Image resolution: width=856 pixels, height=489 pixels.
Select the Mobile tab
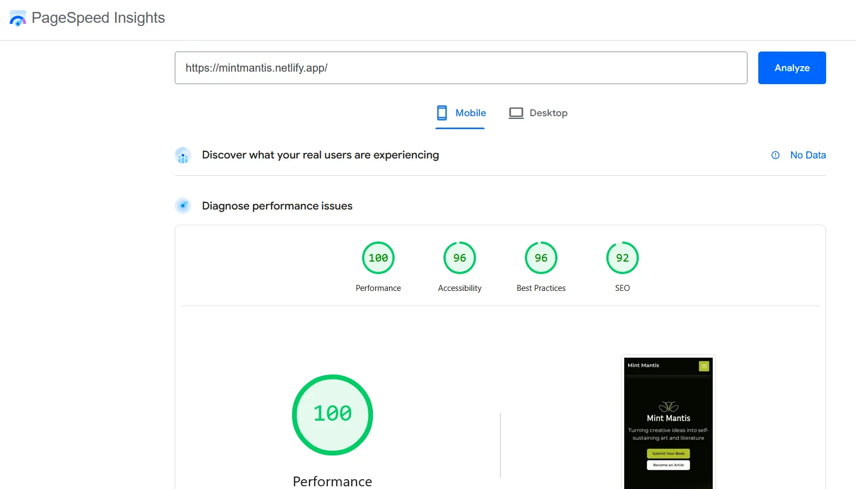pos(460,113)
